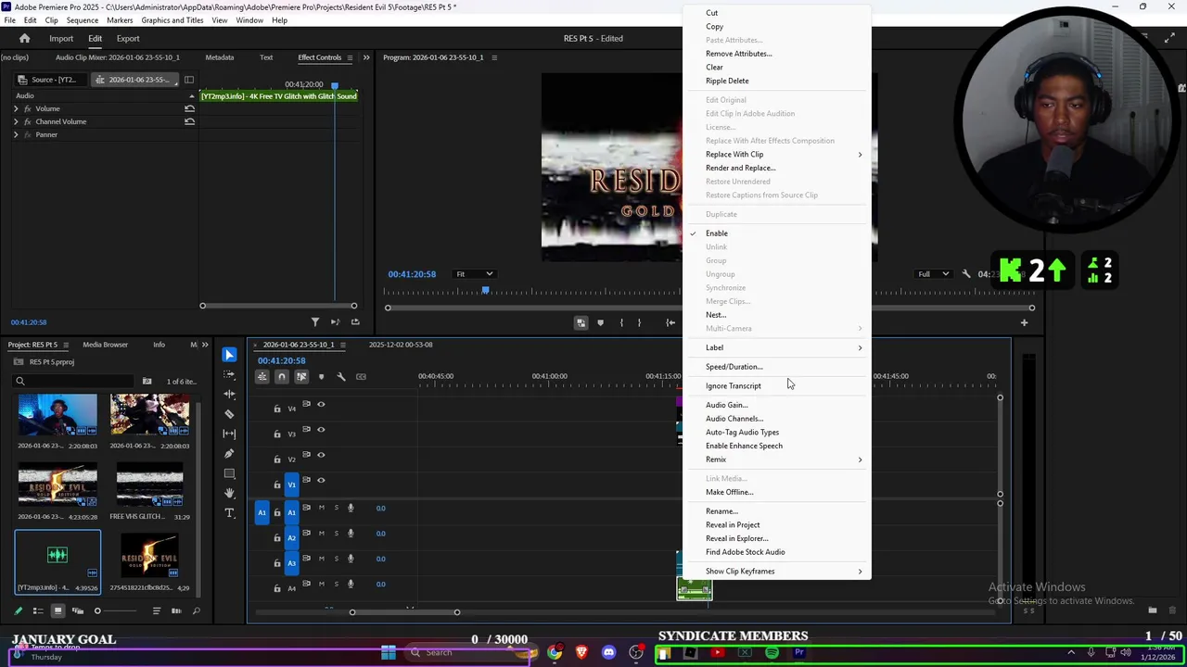
Task: Open the Import workspace
Action: [x=61, y=38]
